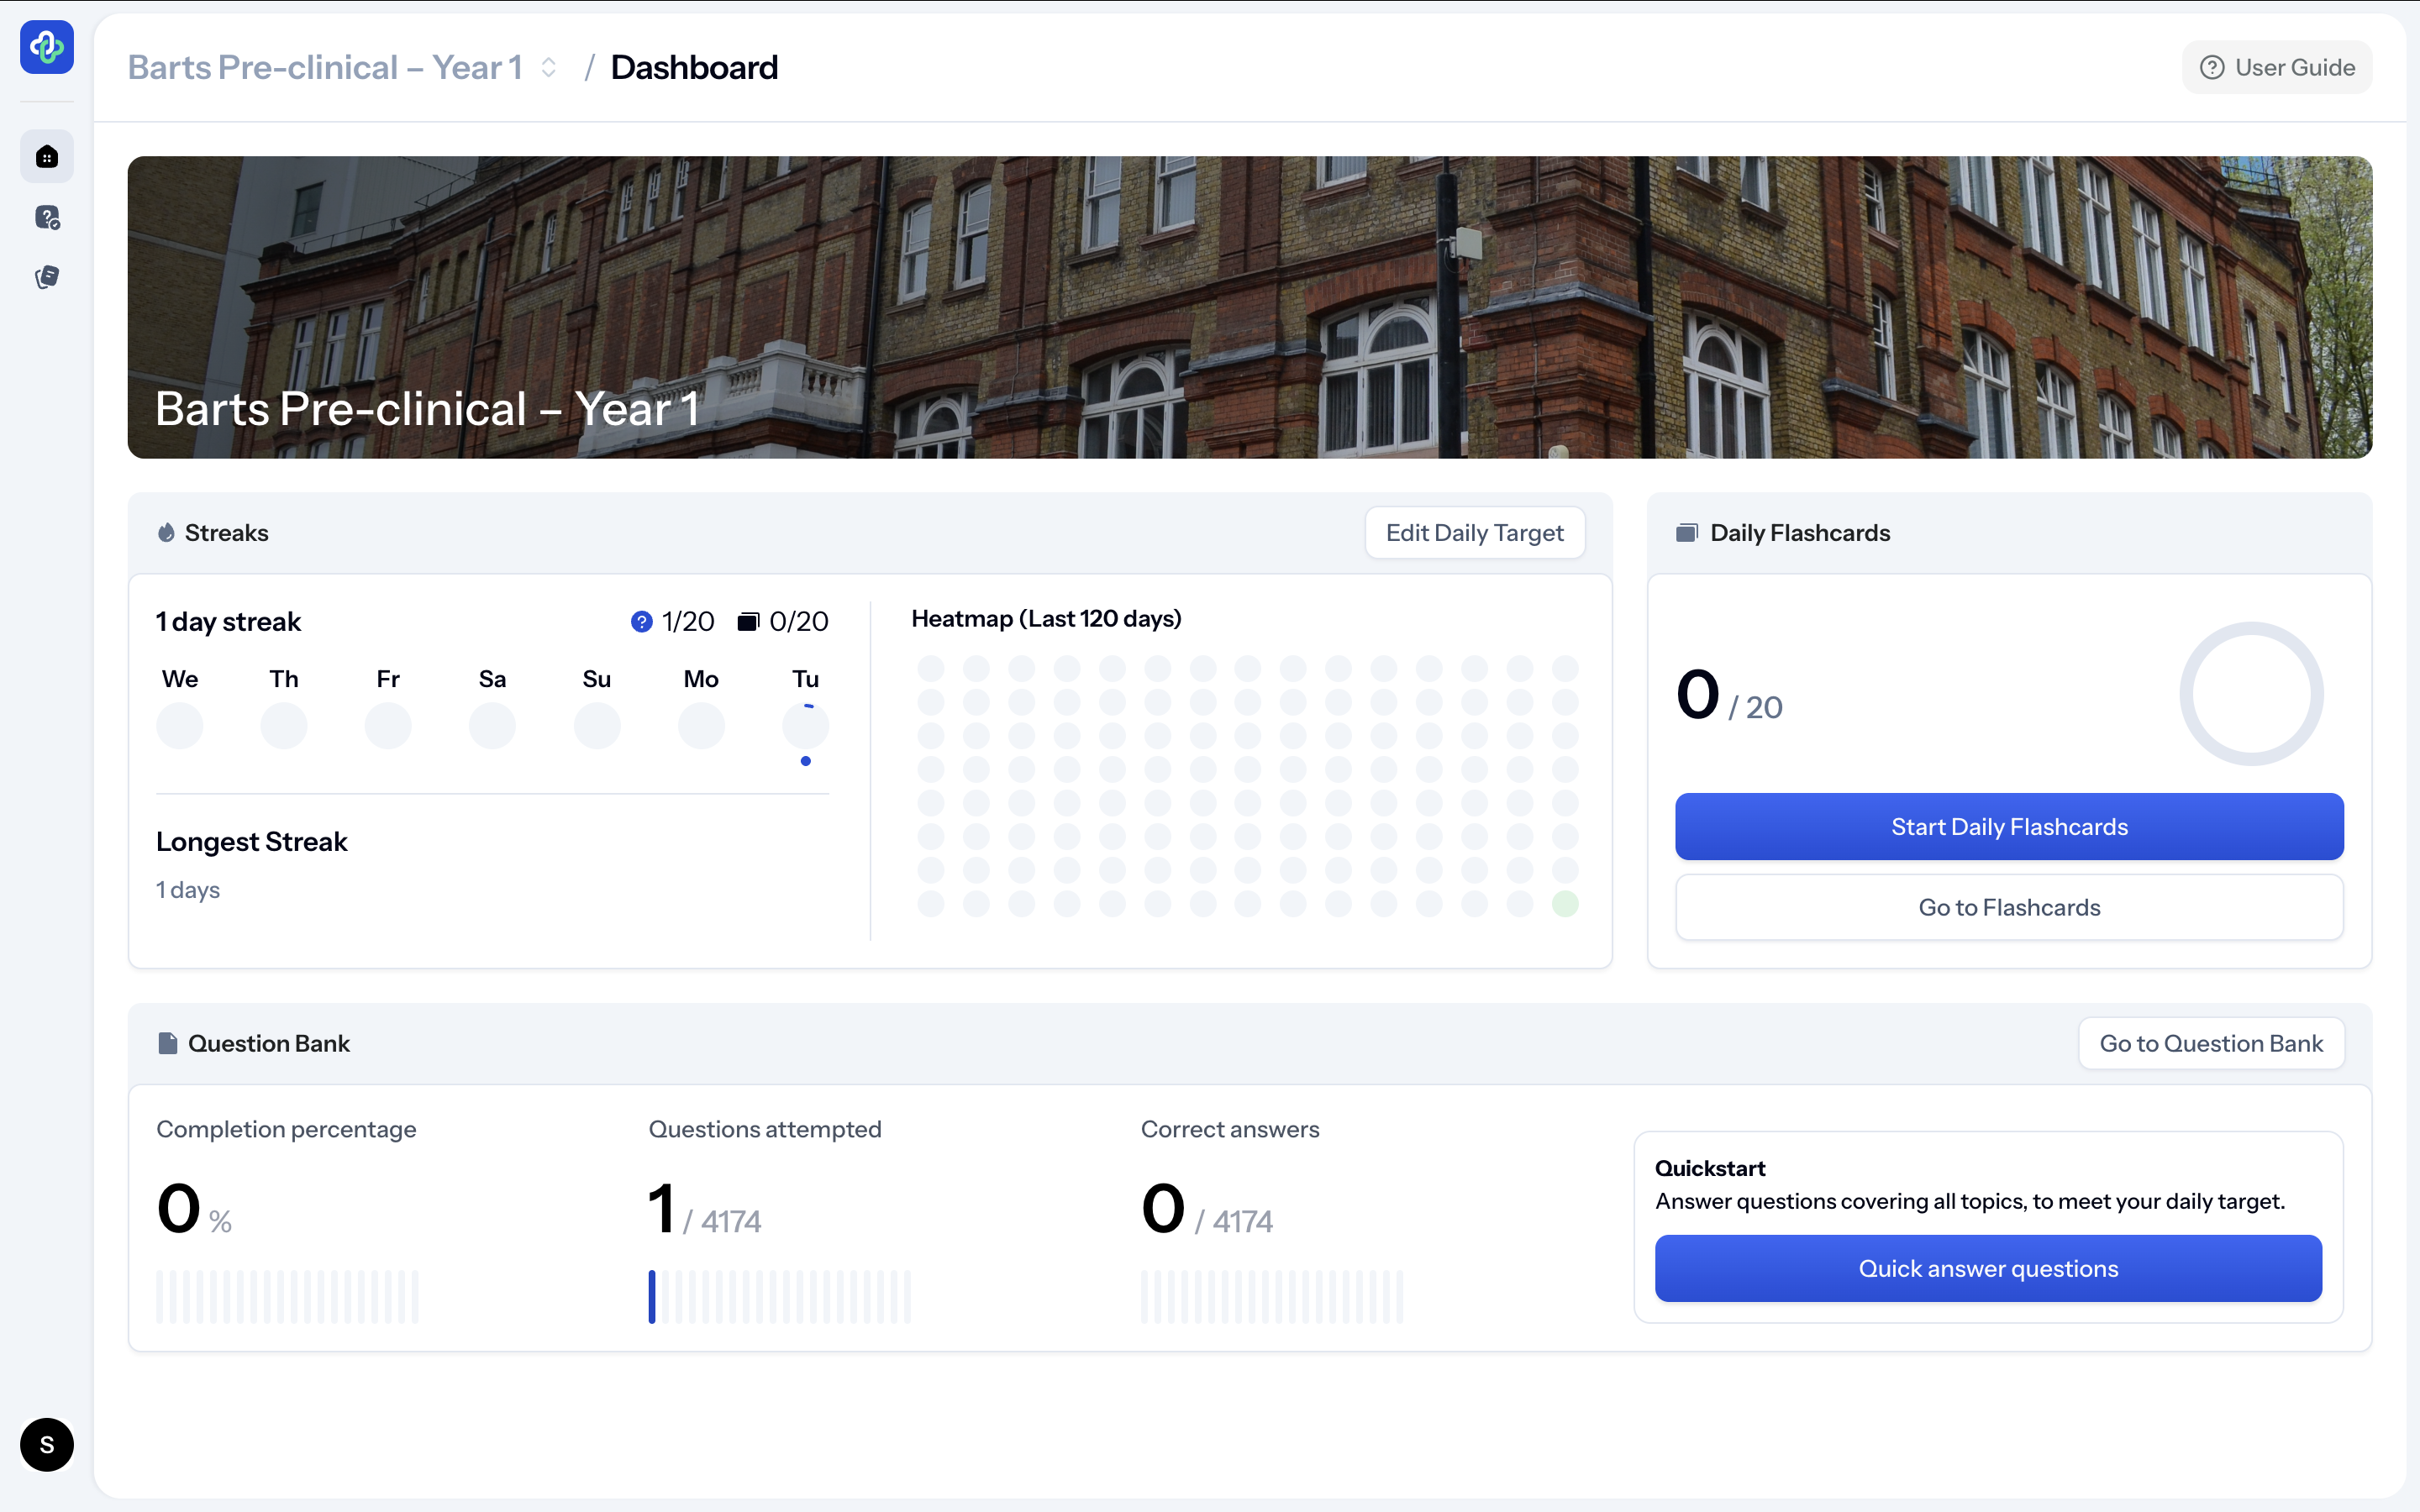2420x1512 pixels.
Task: Open the Flashcards sidebar icon
Action: 46,277
